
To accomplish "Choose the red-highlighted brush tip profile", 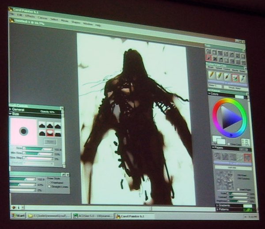I will click(x=50, y=132).
